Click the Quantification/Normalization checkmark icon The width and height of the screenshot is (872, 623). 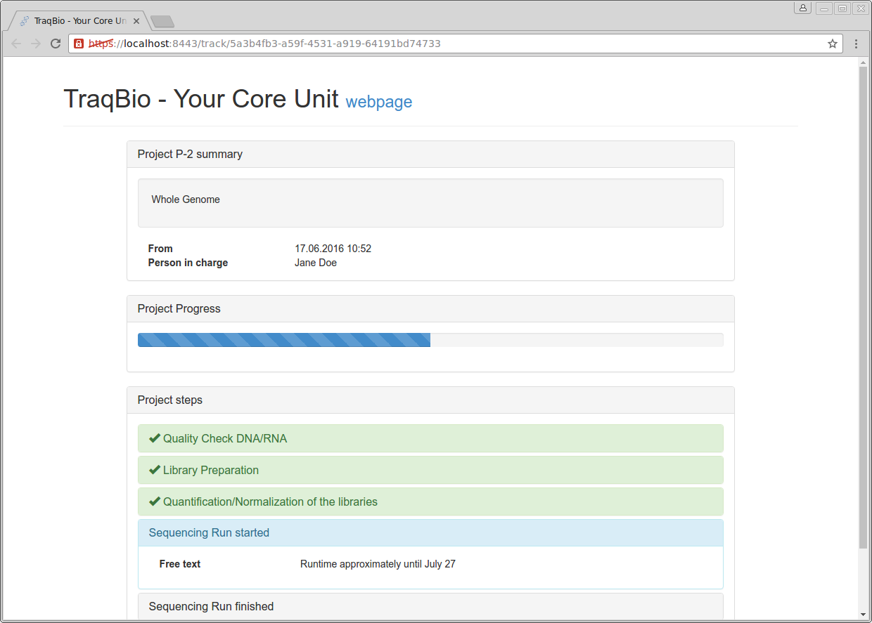155,501
